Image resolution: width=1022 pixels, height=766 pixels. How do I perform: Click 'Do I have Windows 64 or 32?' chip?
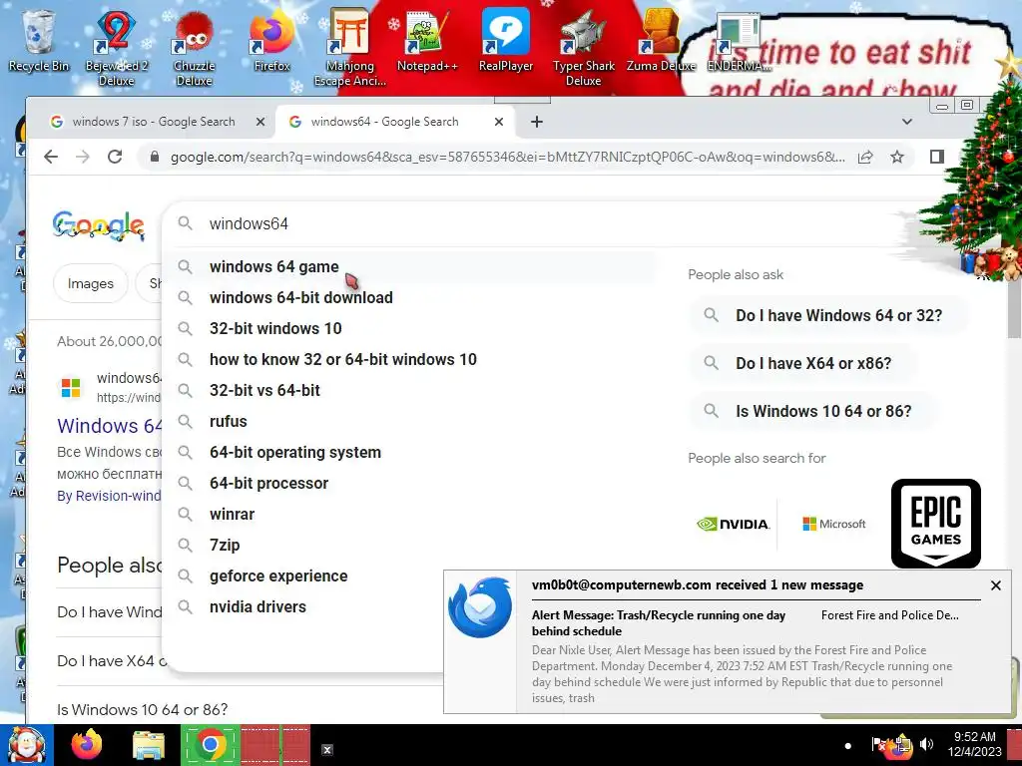point(828,315)
